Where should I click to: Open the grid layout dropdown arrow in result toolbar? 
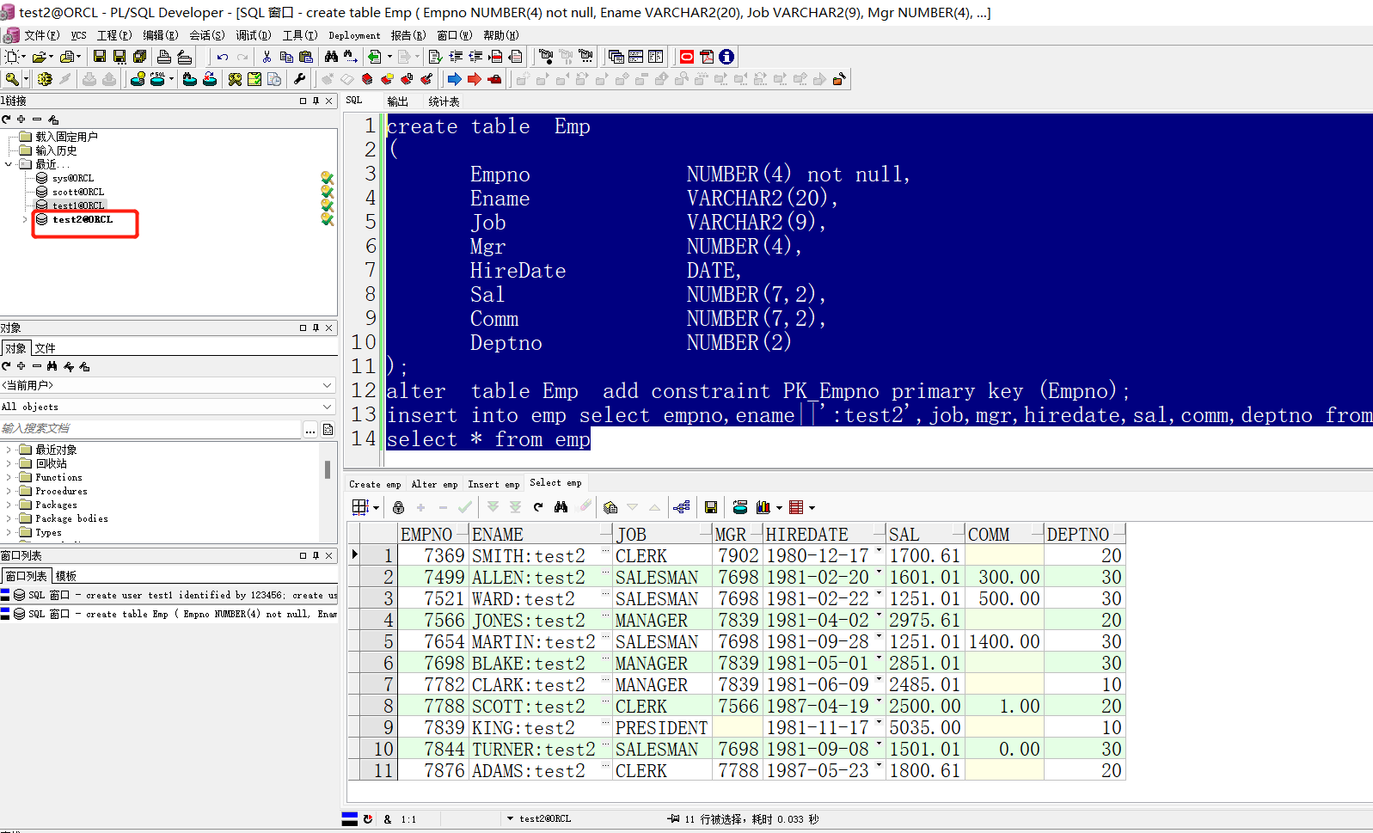coord(376,508)
